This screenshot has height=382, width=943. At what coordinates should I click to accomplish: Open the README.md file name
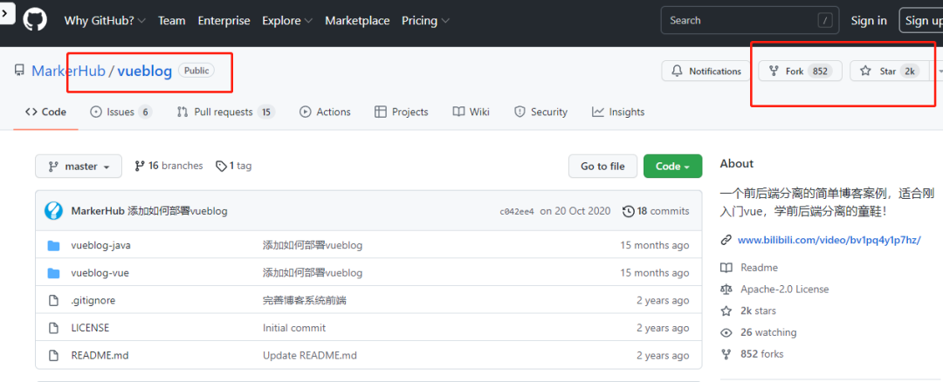pos(100,356)
